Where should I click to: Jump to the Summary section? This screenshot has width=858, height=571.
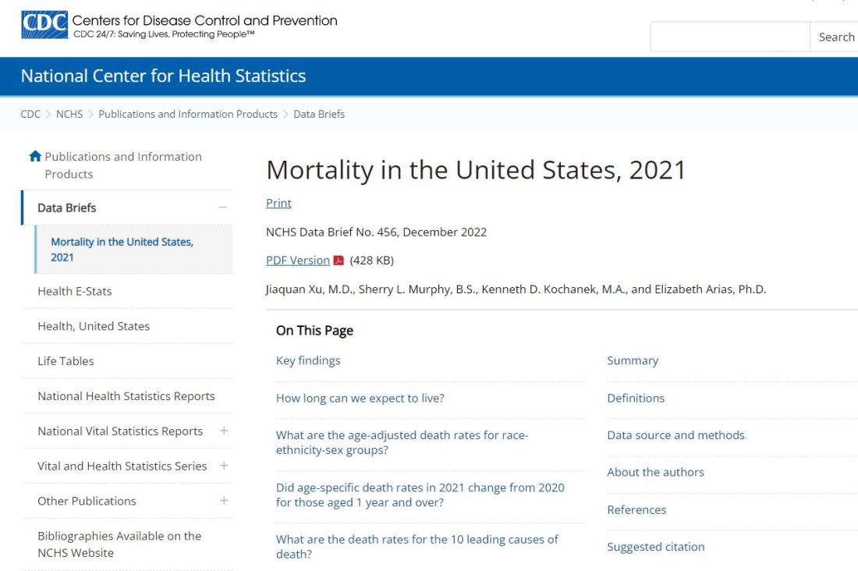[633, 360]
